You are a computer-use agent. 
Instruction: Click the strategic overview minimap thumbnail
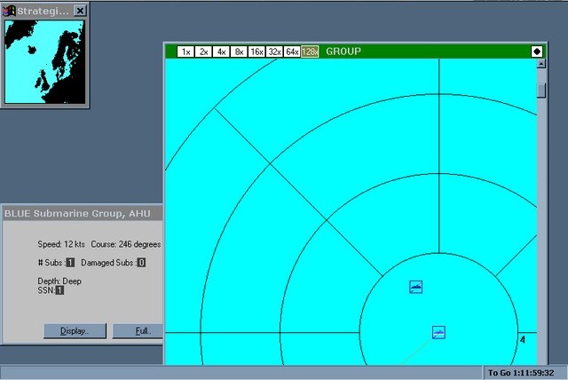[x=44, y=59]
